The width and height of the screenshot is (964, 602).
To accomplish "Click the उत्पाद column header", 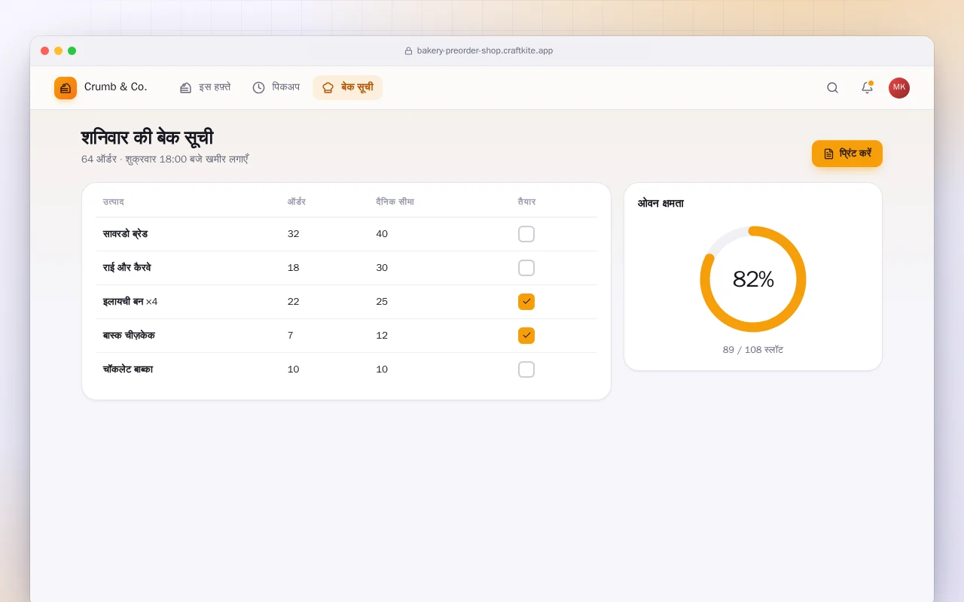I will click(114, 202).
